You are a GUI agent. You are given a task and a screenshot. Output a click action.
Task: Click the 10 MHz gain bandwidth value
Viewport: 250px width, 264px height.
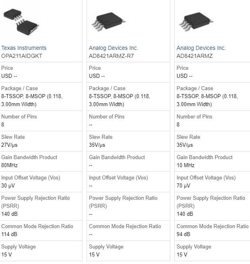185,165
